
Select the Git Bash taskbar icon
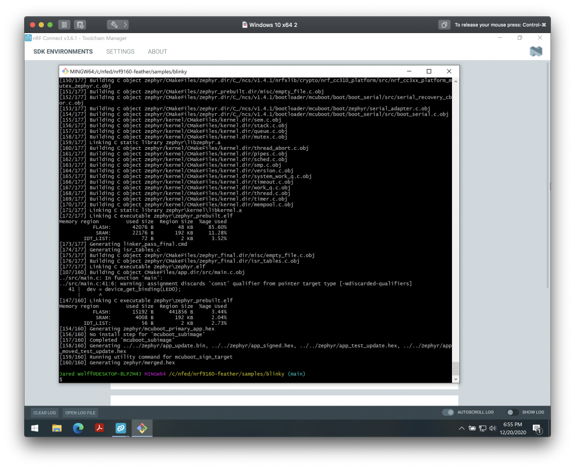point(142,428)
